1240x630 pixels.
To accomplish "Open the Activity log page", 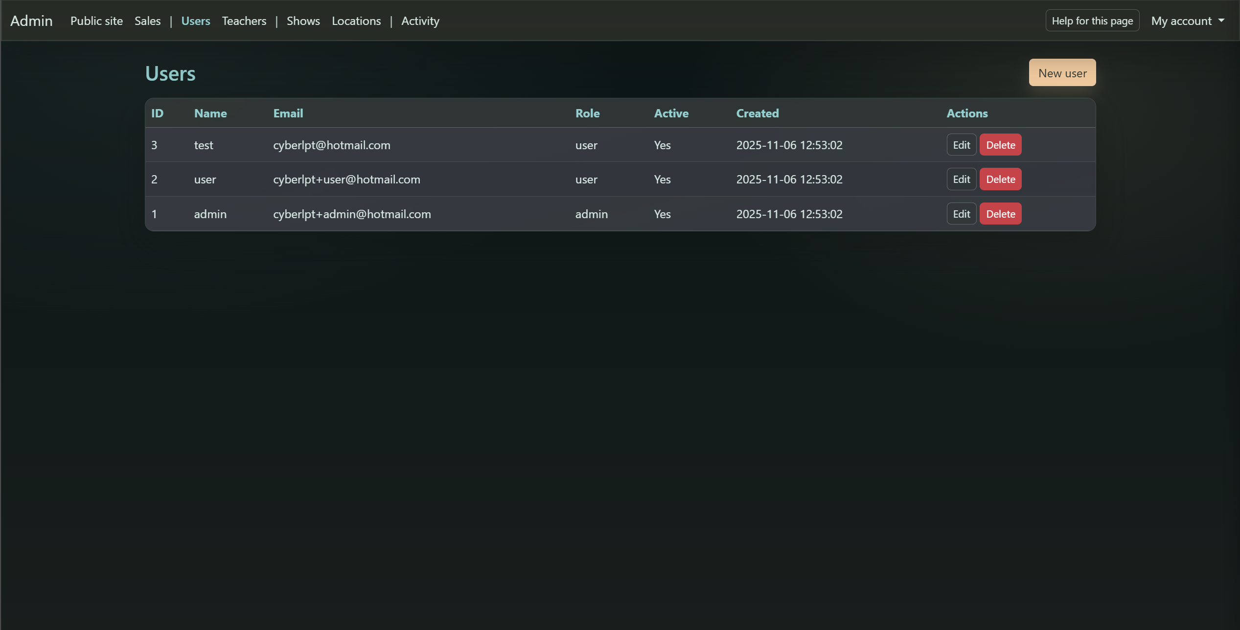I will (420, 21).
